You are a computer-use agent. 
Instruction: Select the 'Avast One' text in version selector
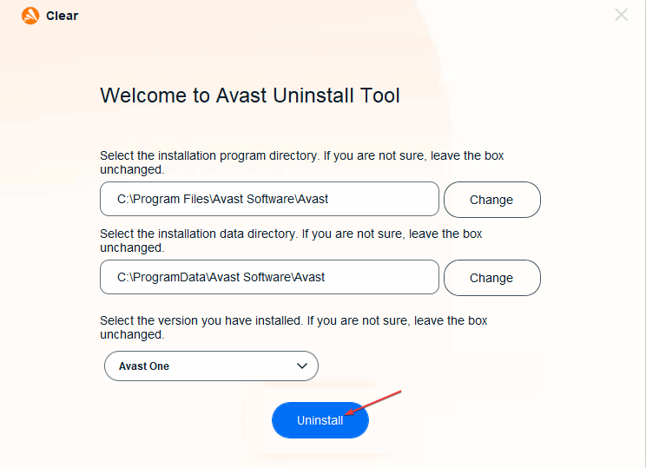144,366
